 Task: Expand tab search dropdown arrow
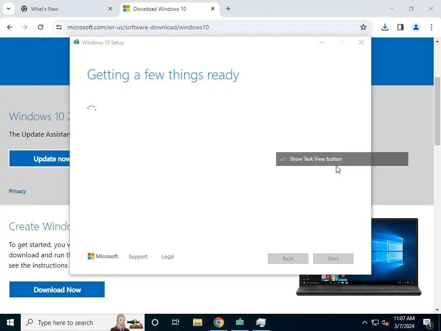tap(9, 9)
